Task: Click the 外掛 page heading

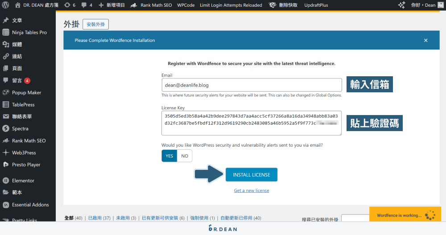Action: tap(71, 24)
